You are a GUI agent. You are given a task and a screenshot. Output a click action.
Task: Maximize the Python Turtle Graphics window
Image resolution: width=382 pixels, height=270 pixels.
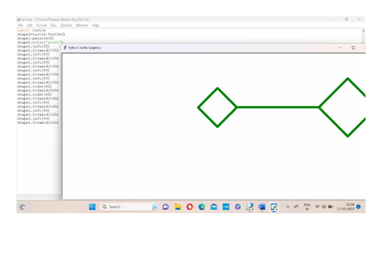pos(353,48)
